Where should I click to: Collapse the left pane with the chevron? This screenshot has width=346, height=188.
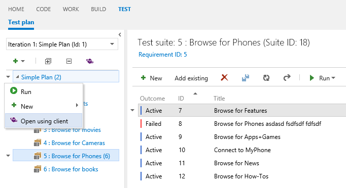tap(120, 34)
